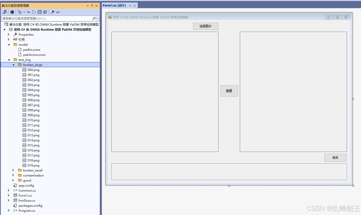This screenshot has width=361, height=215.
Task: Expand the broken_small folder
Action: 13,170
